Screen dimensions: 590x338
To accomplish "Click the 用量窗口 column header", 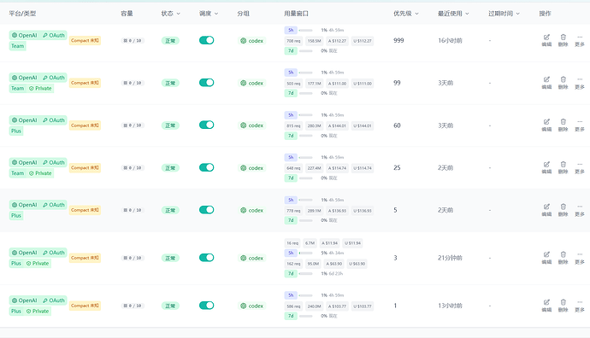I will [296, 14].
